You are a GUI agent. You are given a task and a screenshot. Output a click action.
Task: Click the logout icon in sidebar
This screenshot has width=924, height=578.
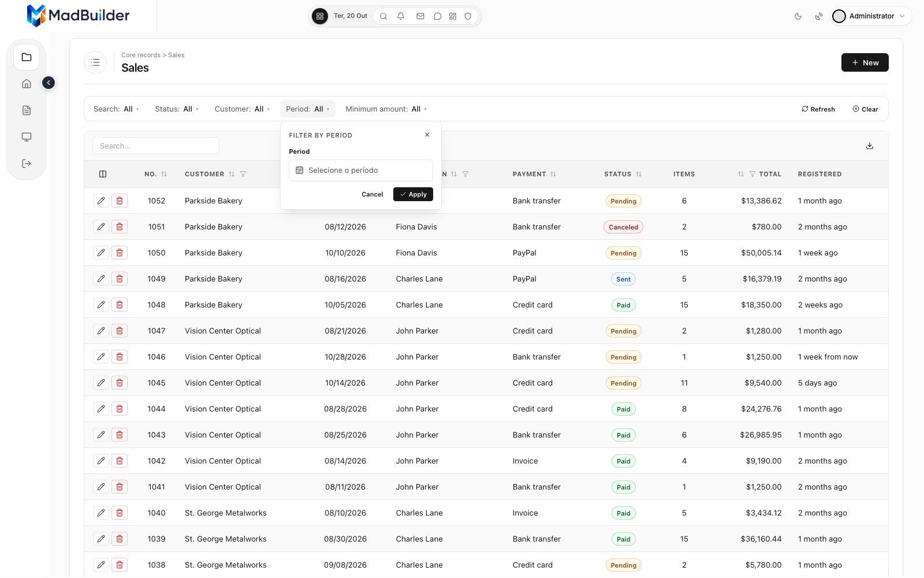click(x=27, y=164)
